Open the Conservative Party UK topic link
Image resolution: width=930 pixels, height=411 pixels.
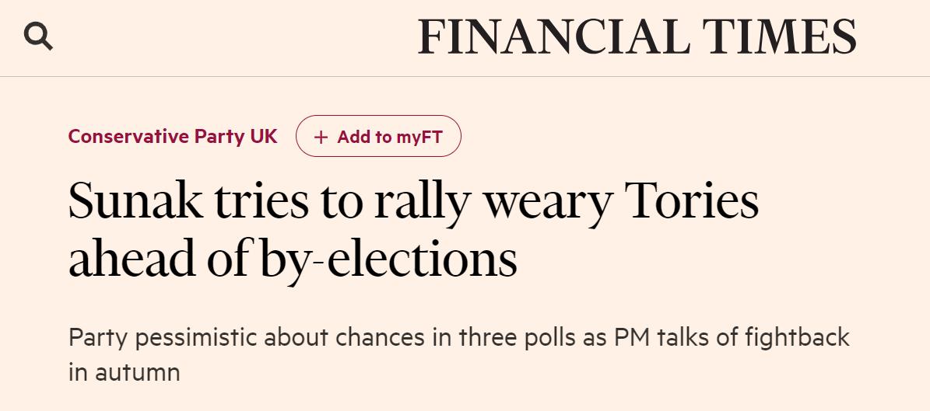(173, 136)
